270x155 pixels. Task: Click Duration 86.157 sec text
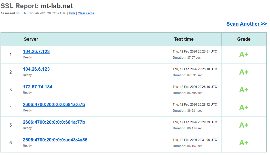188,146
